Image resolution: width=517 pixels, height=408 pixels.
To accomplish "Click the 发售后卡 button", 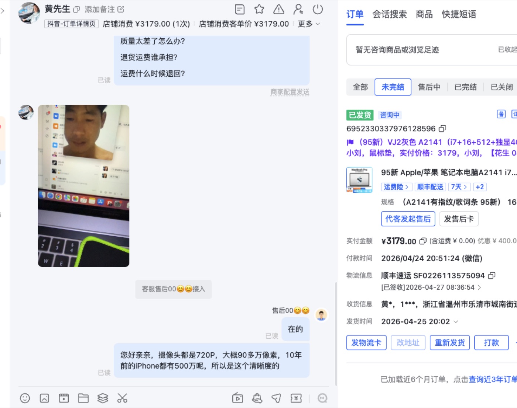I will pos(459,219).
